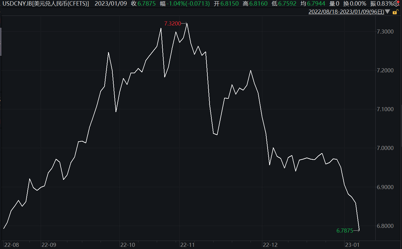Select the 23-01 timeline marker
The height and width of the screenshot is (249, 402).
click(x=352, y=245)
